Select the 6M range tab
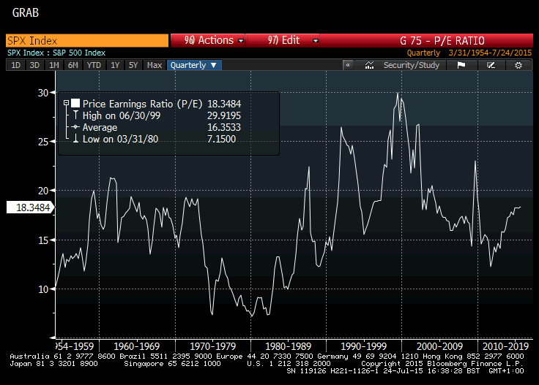The height and width of the screenshot is (385, 539). [x=73, y=65]
